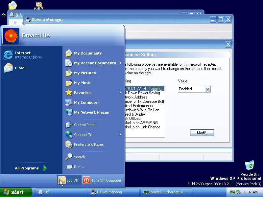263x197 pixels.
Task: Select WakeUp on Link Change setting
Action: [x=144, y=127]
